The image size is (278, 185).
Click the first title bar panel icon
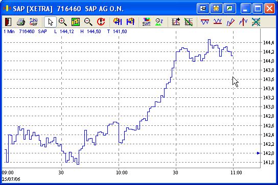pyautogui.click(x=203, y=8)
